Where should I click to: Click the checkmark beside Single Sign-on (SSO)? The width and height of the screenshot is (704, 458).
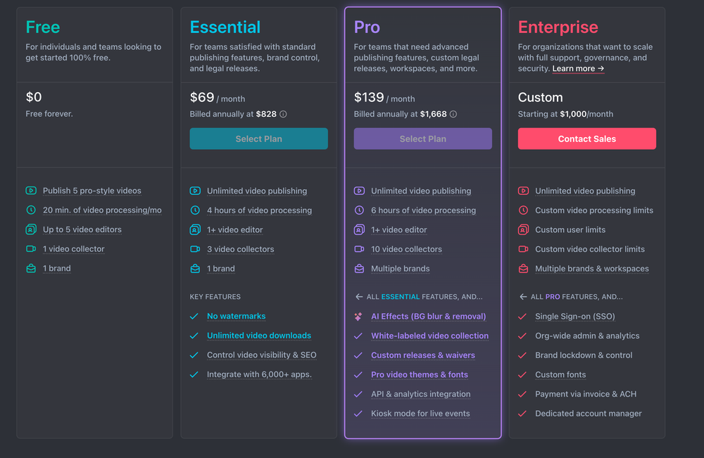coord(522,316)
